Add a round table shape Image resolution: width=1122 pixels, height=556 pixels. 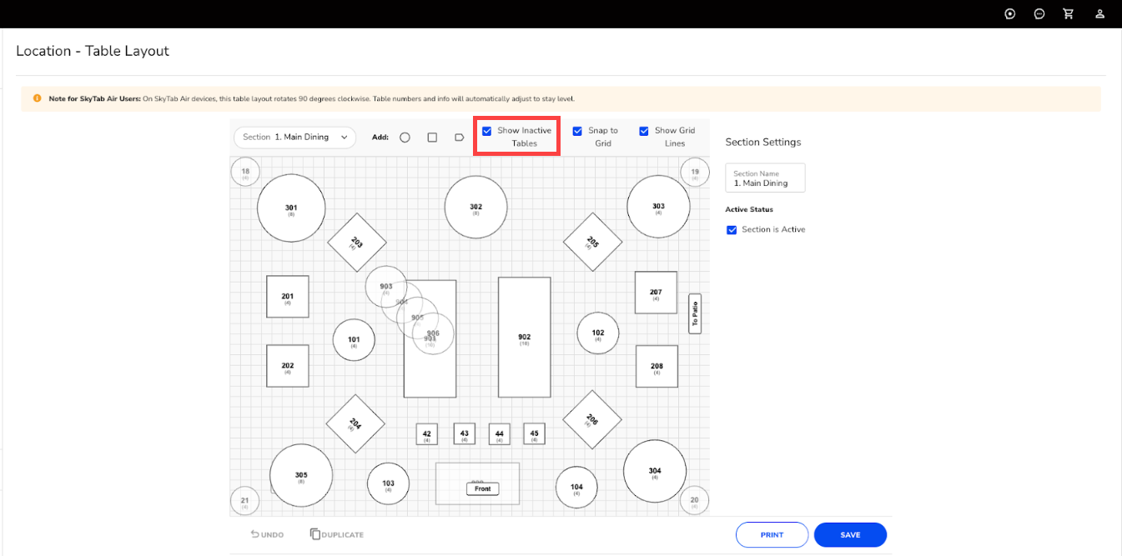[405, 138]
